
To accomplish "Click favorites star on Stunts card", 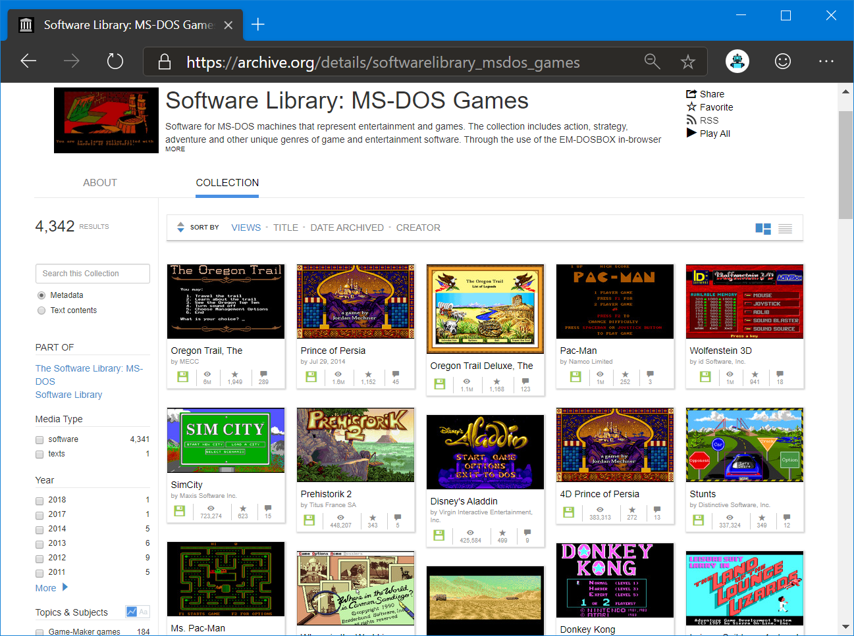I will (x=762, y=518).
